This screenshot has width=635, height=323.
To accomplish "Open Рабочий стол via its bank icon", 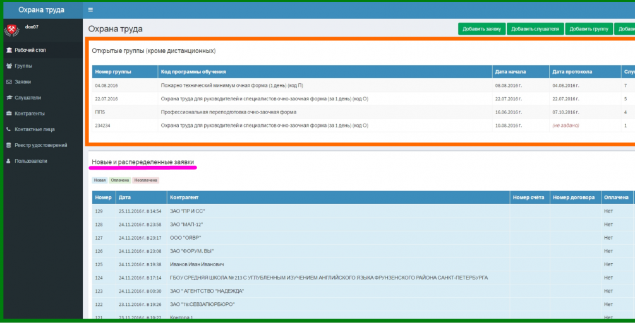I will click(9, 50).
